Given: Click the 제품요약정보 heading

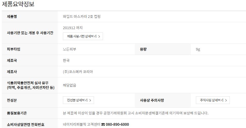Looking at the screenshot, I should click(x=18, y=4).
